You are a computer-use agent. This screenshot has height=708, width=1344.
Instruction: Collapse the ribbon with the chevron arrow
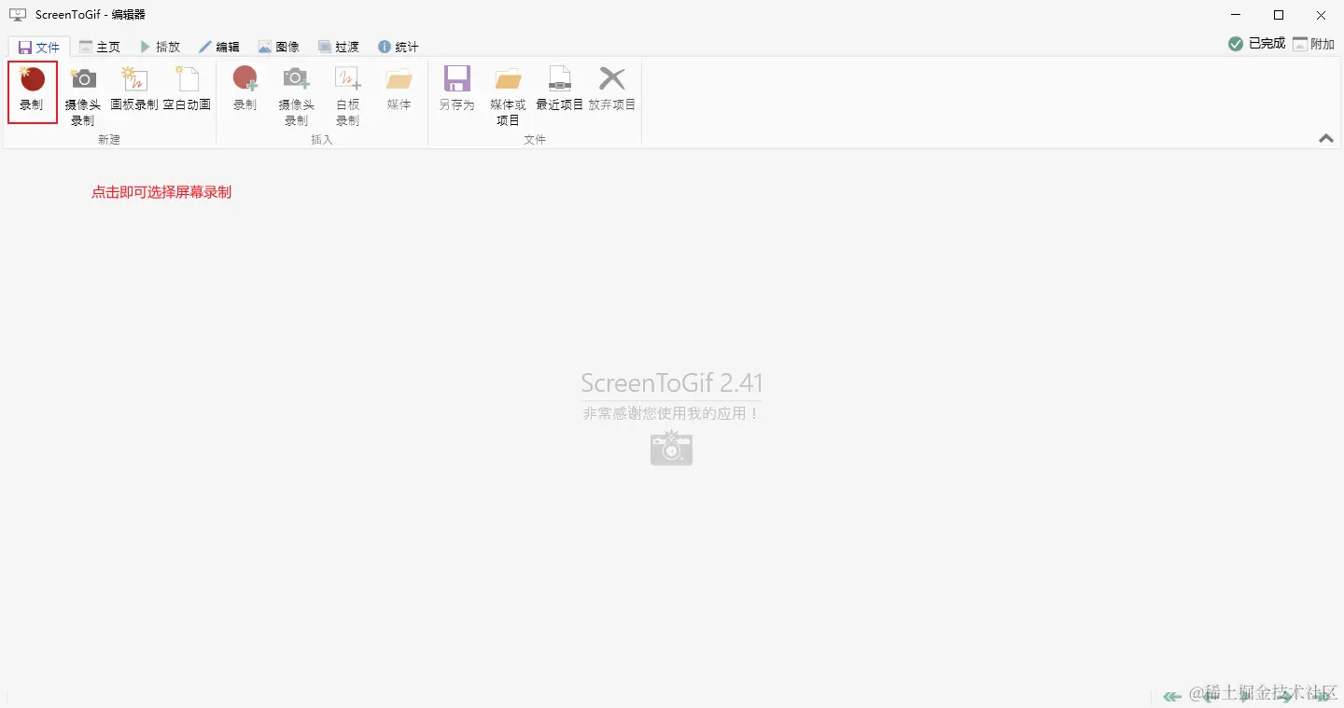click(1326, 138)
